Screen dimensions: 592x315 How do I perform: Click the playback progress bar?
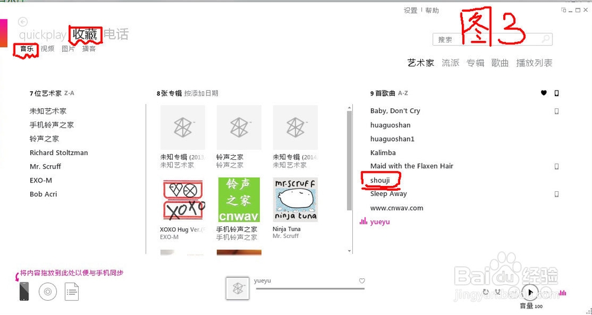point(310,288)
